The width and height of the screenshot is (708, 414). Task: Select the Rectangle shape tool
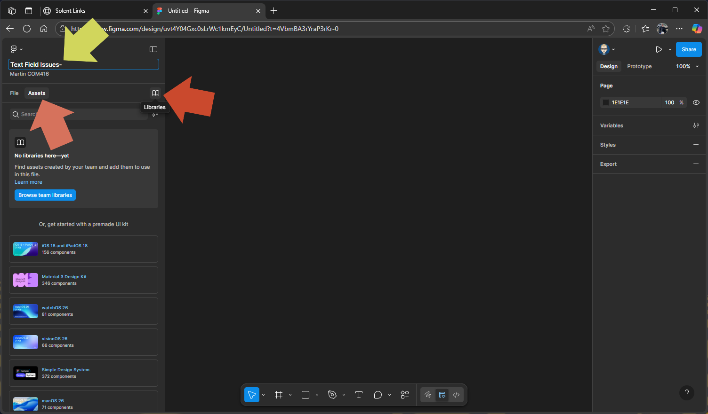pos(306,395)
